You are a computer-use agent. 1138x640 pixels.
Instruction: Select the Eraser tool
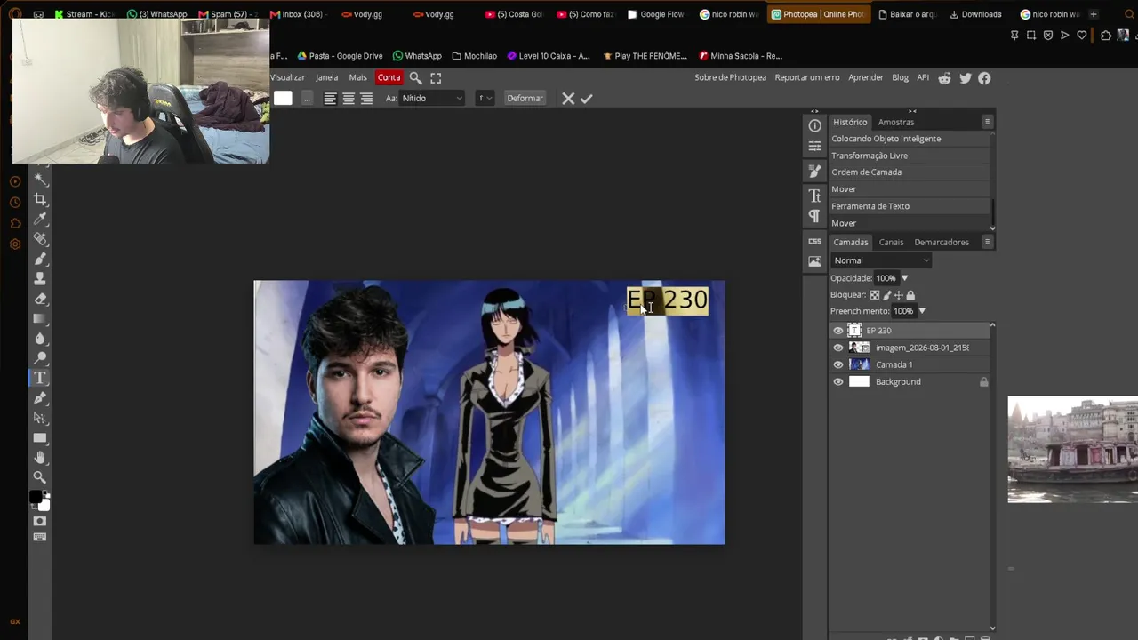(x=40, y=299)
